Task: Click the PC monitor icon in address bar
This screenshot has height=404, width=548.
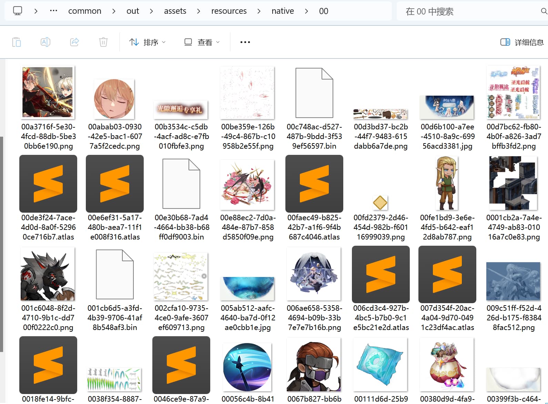Action: coord(18,11)
